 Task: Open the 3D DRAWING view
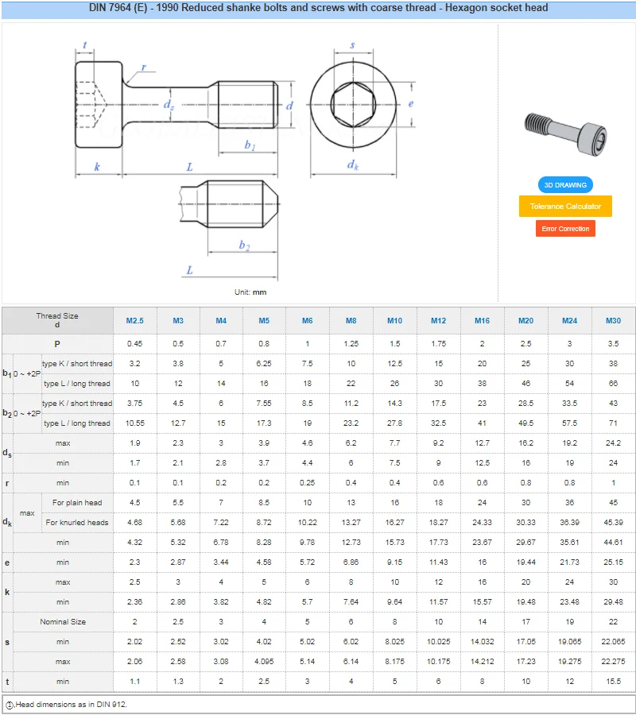pos(564,184)
